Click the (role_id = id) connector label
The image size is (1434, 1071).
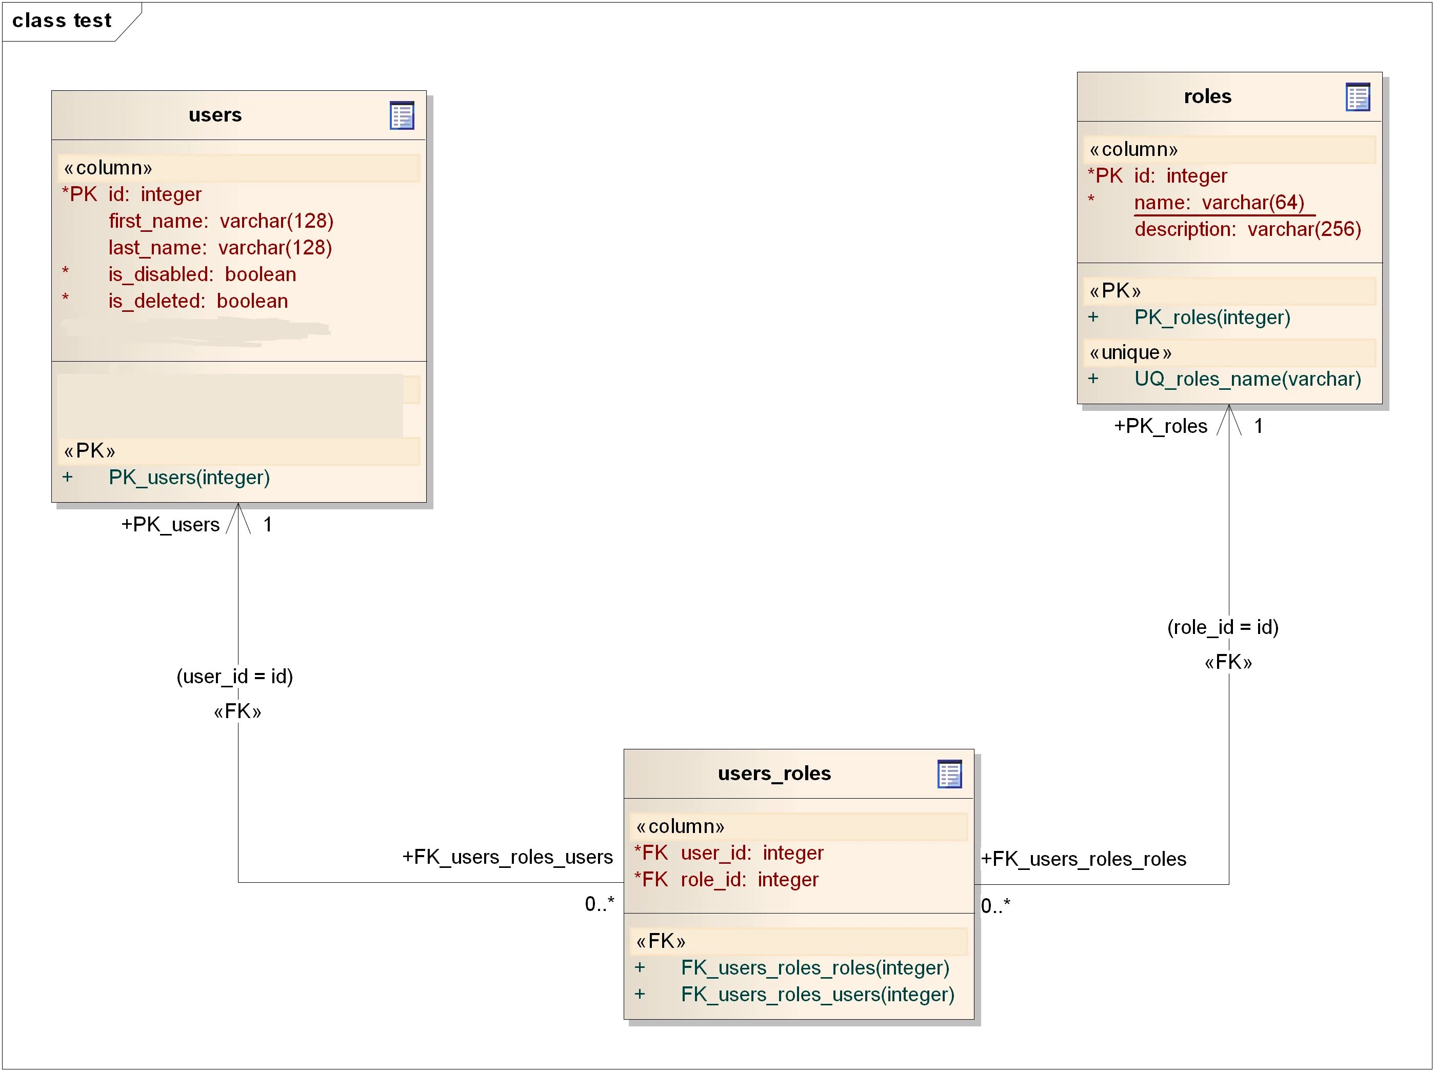point(1223,627)
